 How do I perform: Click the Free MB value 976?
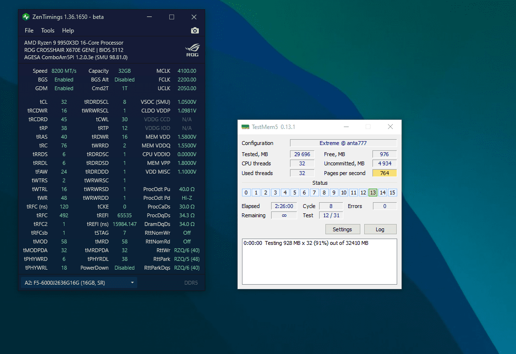pyautogui.click(x=385, y=154)
